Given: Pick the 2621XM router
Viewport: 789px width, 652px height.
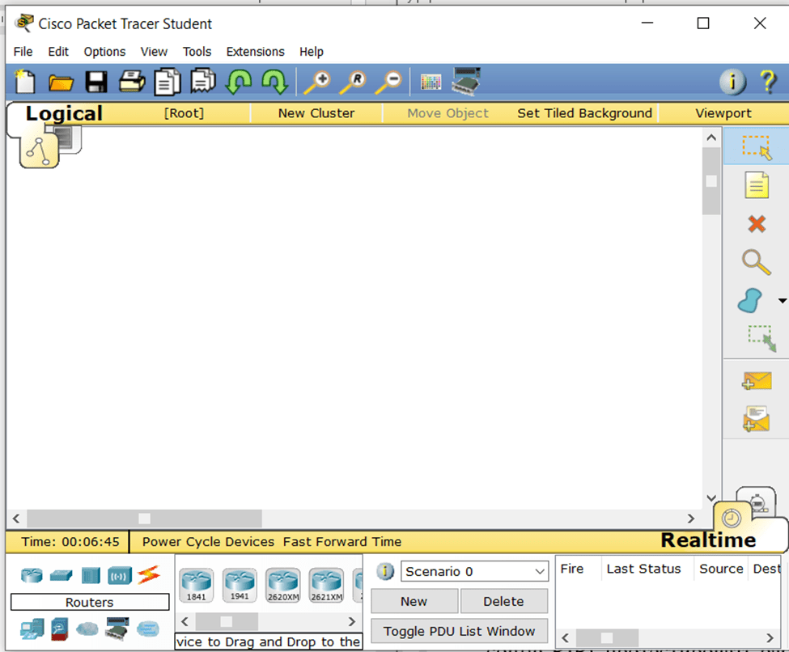Looking at the screenshot, I should (x=326, y=585).
